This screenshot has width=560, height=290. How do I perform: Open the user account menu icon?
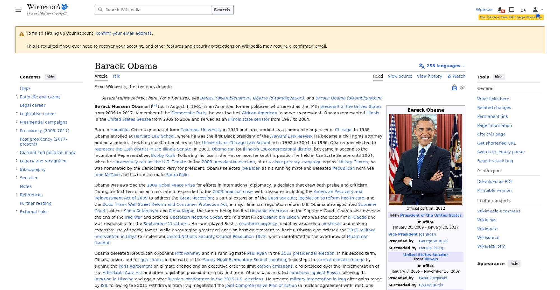tap(537, 10)
